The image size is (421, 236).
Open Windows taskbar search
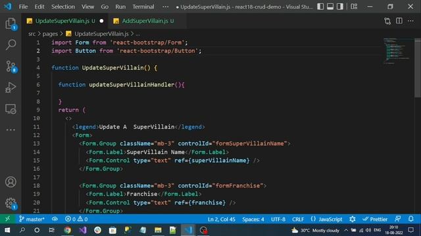(x=22, y=230)
